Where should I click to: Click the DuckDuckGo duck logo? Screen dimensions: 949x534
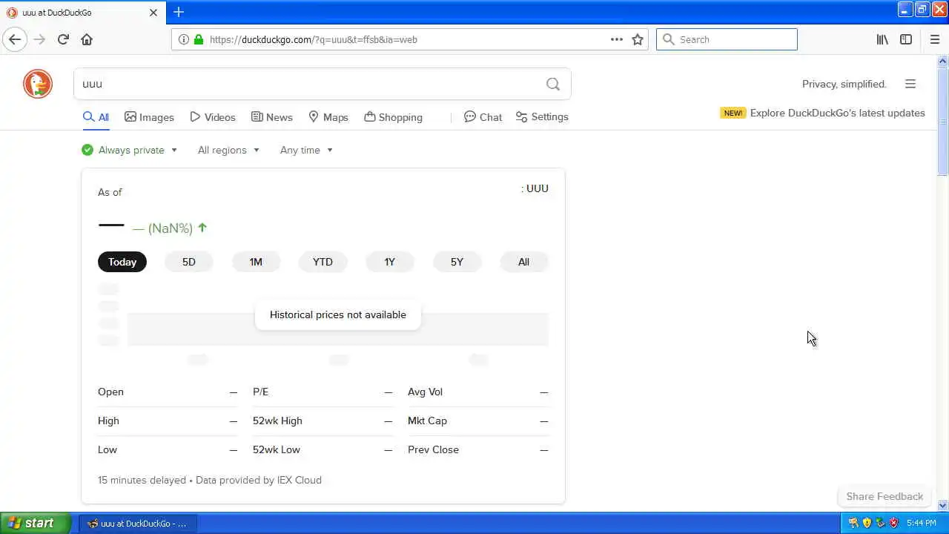(38, 84)
